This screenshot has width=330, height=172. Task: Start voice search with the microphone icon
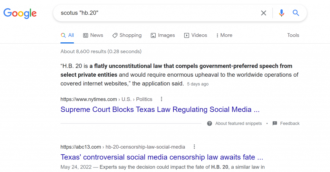coord(281,13)
